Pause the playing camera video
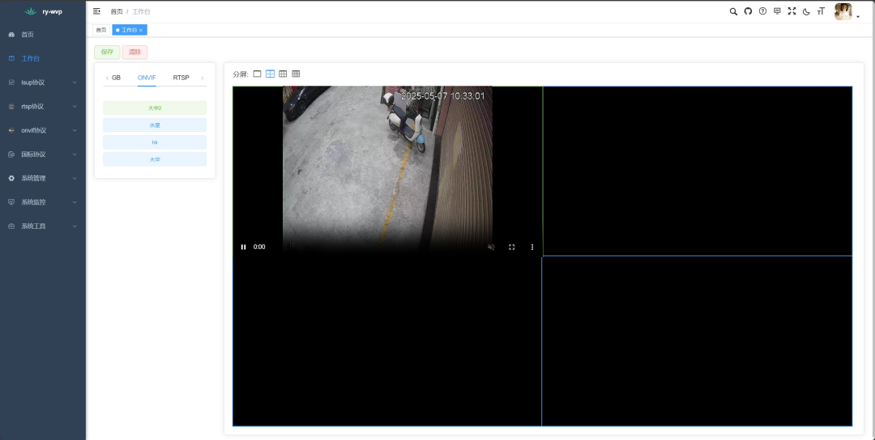The width and height of the screenshot is (875, 440). [x=243, y=247]
